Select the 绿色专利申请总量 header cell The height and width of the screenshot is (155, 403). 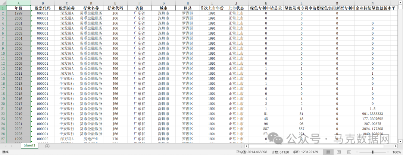[266, 8]
